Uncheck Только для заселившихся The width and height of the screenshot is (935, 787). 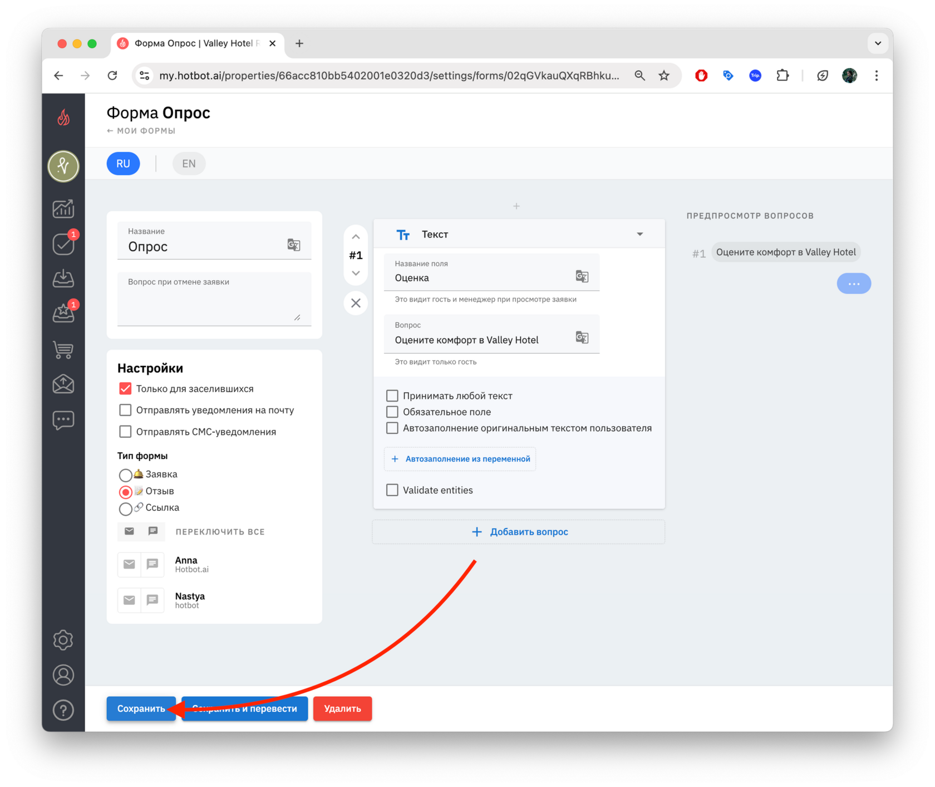coord(125,389)
